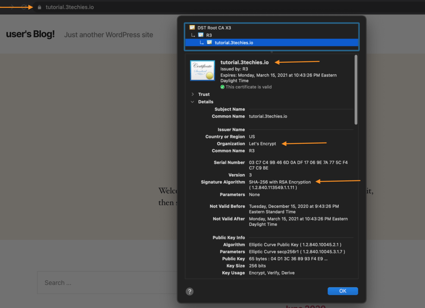Click the divider handle below certificate chain
The width and height of the screenshot is (425, 308).
[272, 52]
